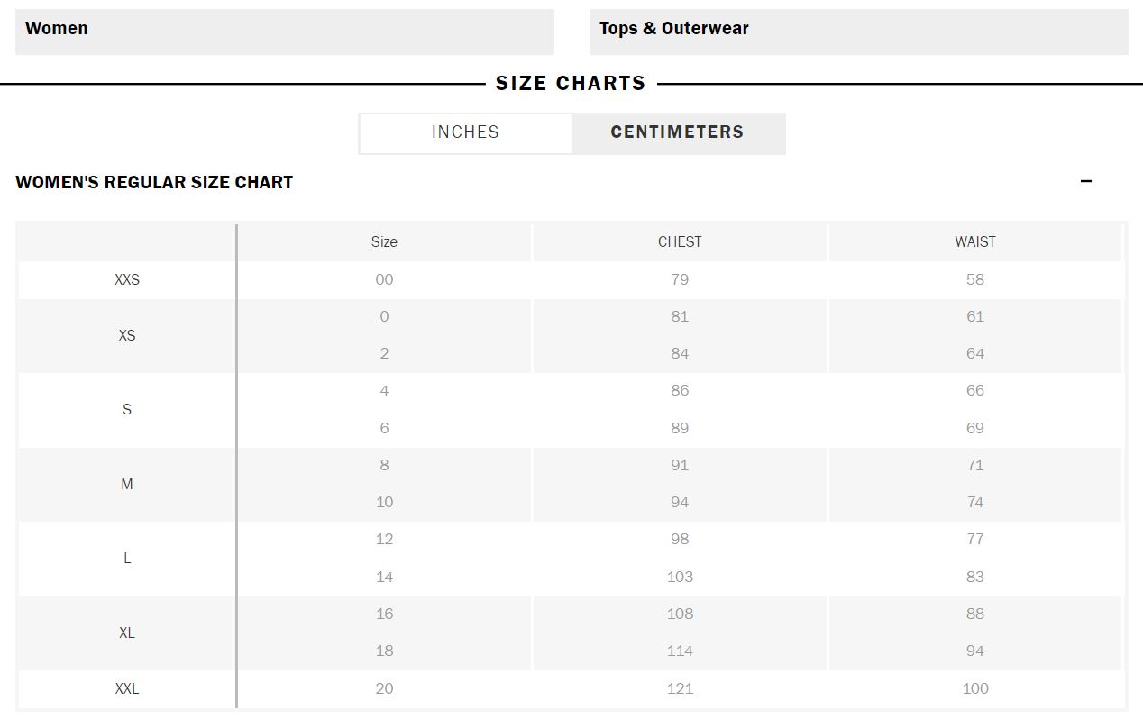Collapse the Women's Regular Size Chart section
The image size is (1143, 719).
1085,182
